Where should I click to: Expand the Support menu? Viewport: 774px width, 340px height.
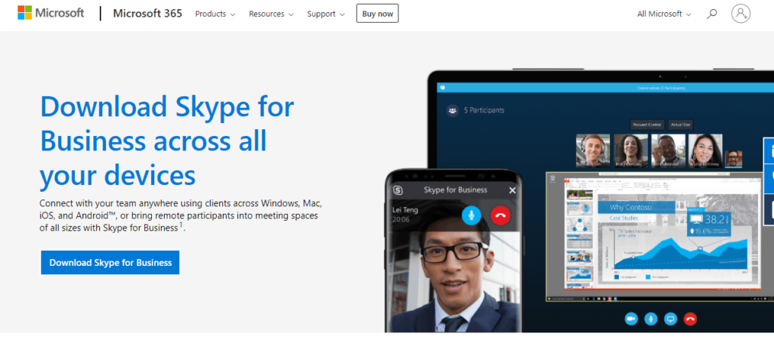(325, 14)
